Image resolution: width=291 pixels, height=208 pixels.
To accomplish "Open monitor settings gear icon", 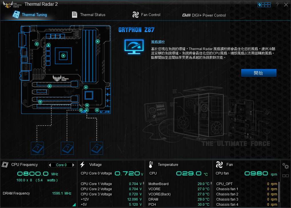I will pyautogui.click(x=285, y=166).
